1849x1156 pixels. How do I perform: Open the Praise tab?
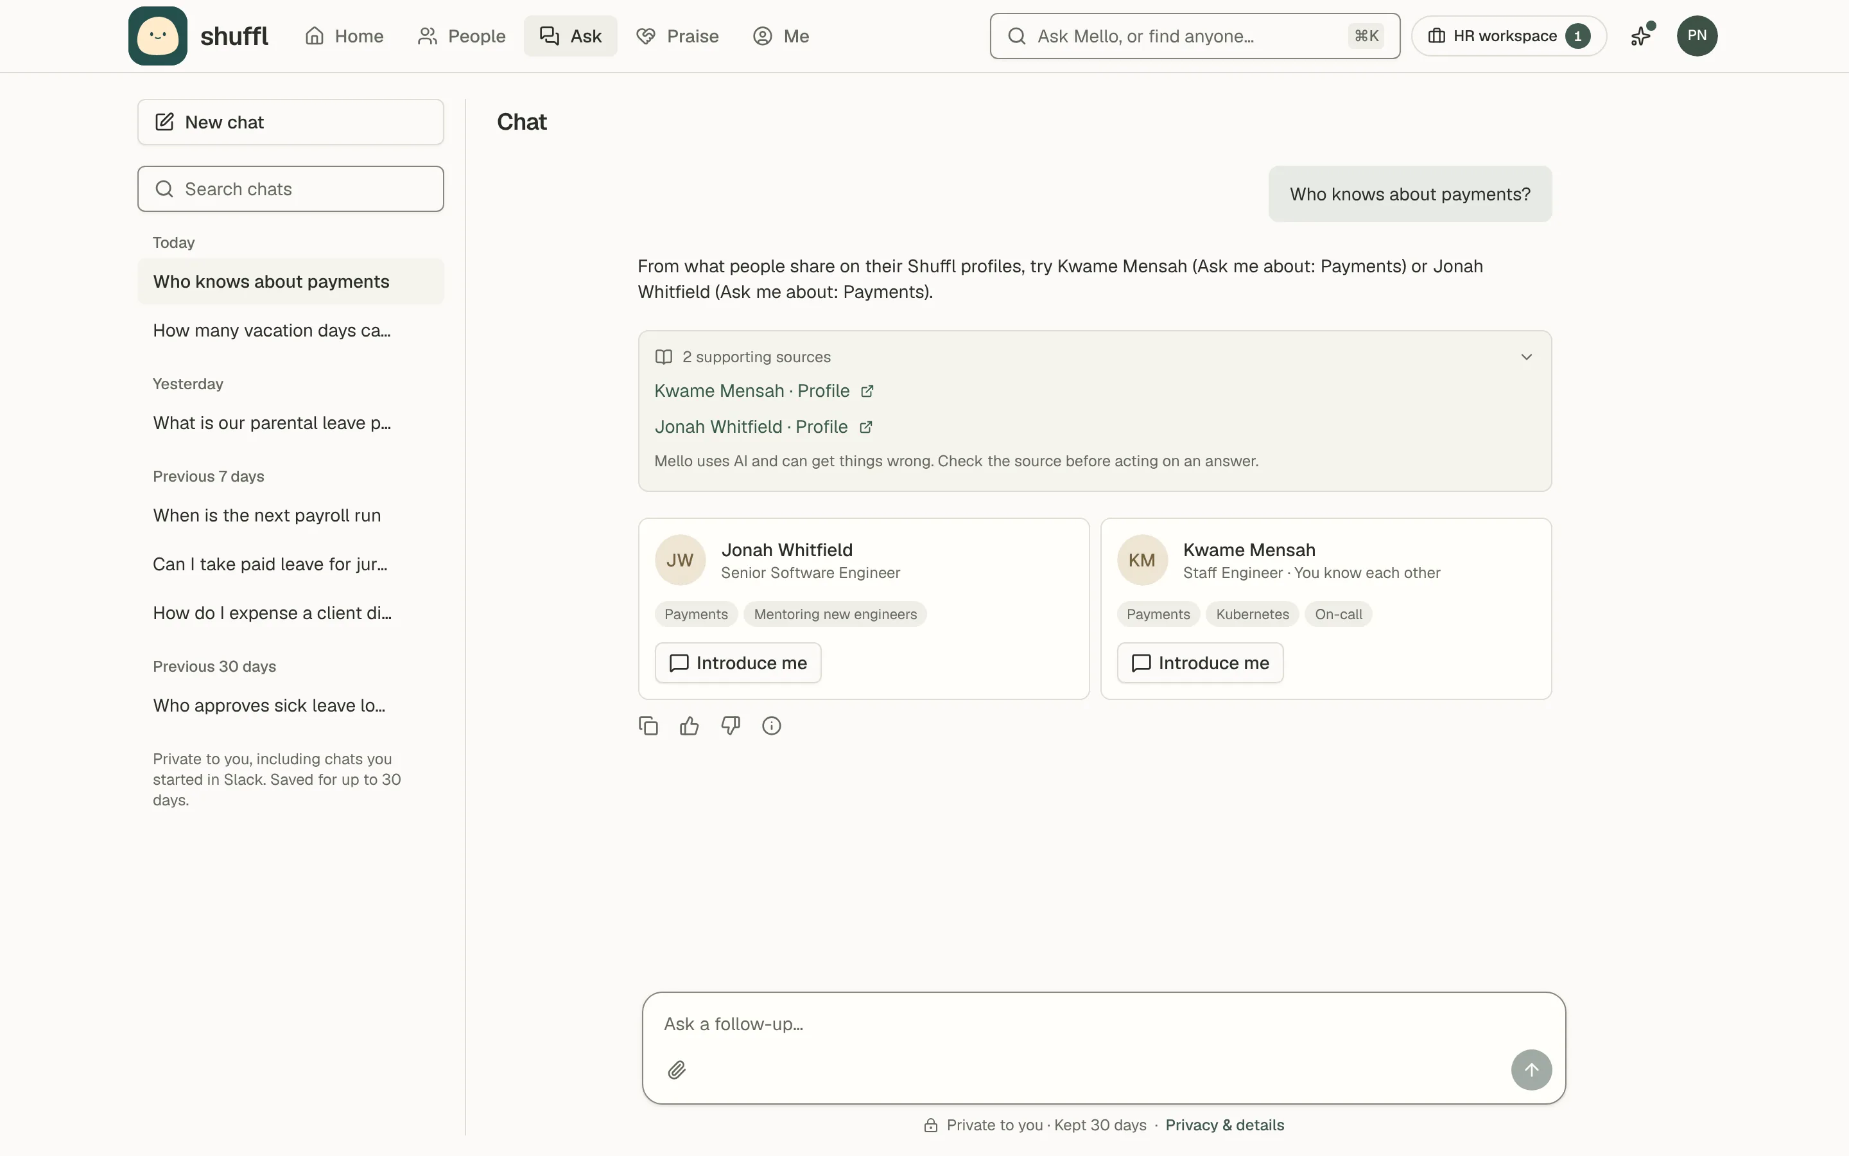pos(677,36)
